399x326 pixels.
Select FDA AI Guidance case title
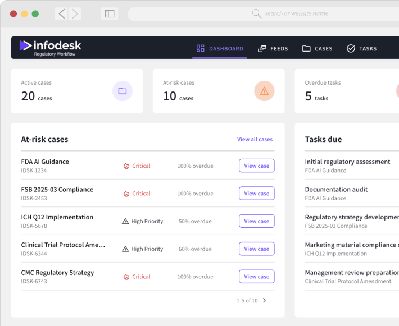pyautogui.click(x=45, y=162)
